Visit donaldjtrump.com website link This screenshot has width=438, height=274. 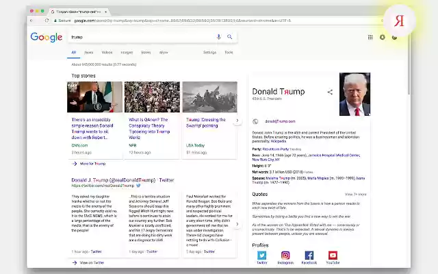[x=280, y=121]
